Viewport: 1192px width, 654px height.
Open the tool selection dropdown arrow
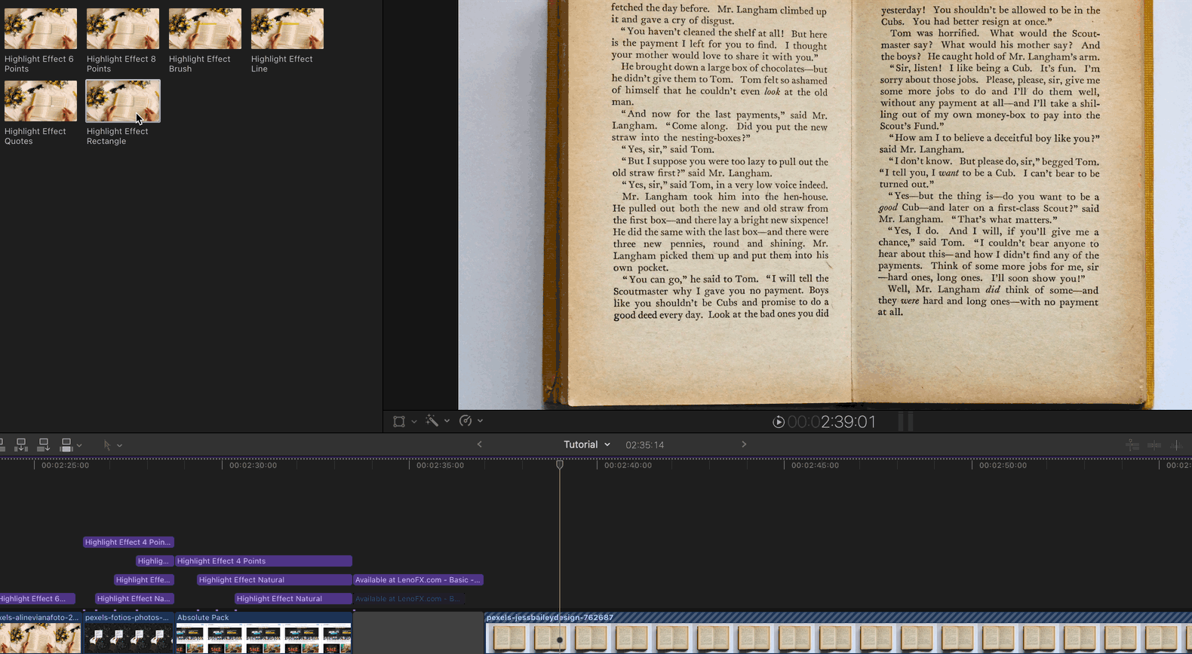pyautogui.click(x=120, y=445)
